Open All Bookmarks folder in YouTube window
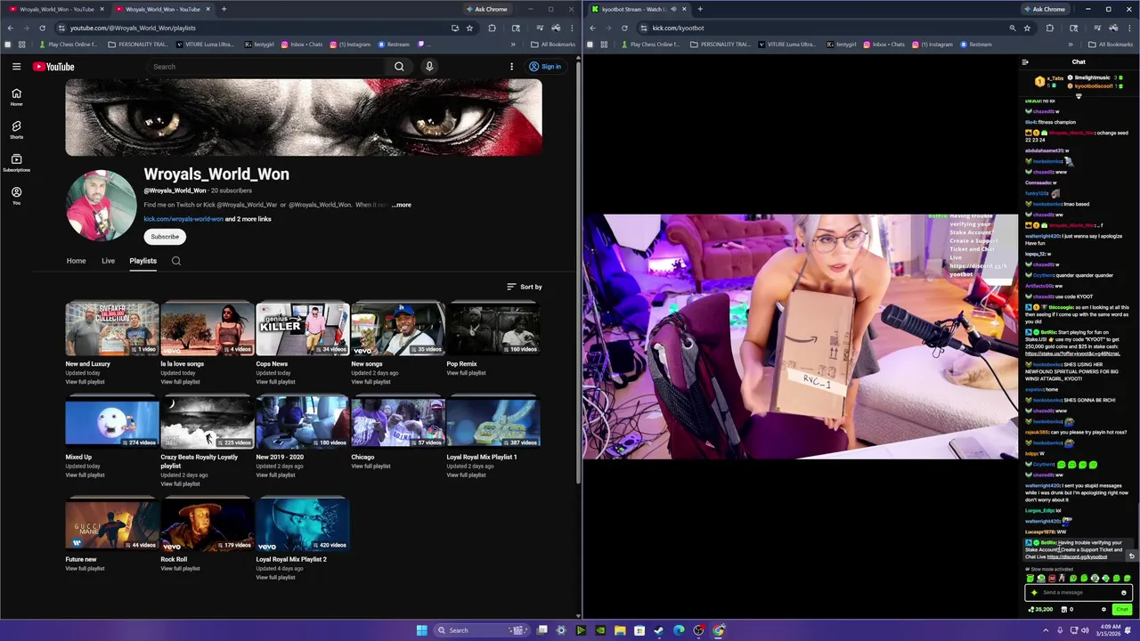 (x=553, y=45)
